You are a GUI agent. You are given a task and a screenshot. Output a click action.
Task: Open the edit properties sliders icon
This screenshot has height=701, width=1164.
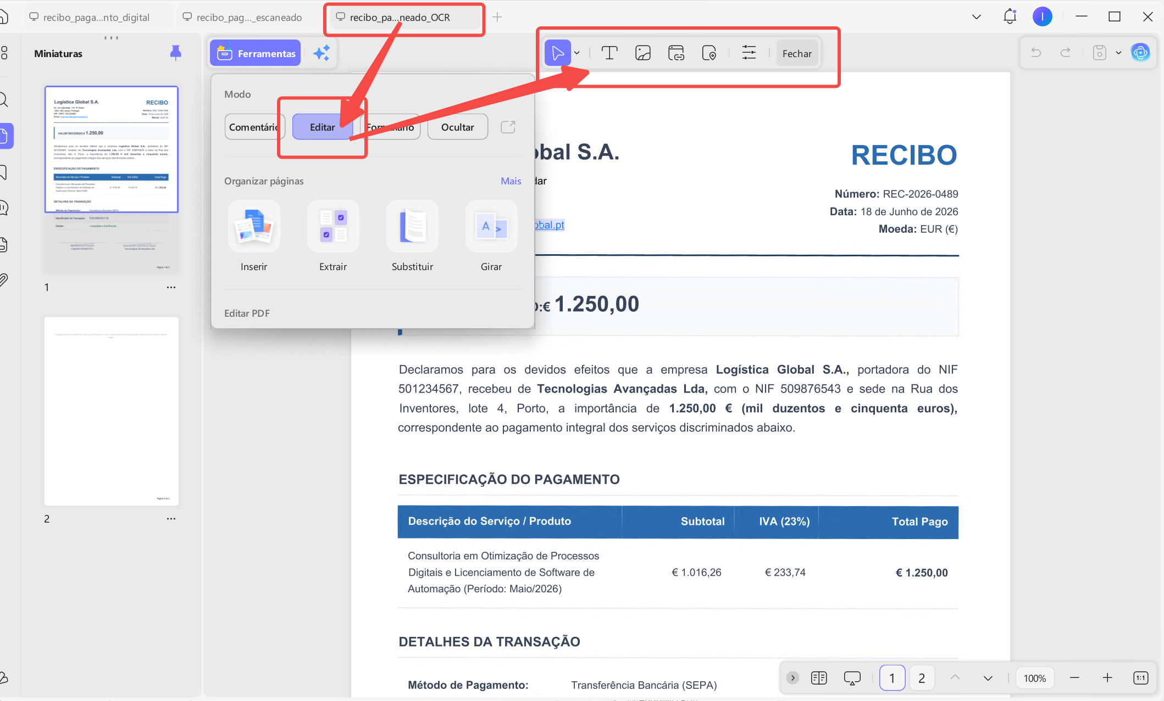[x=749, y=53]
